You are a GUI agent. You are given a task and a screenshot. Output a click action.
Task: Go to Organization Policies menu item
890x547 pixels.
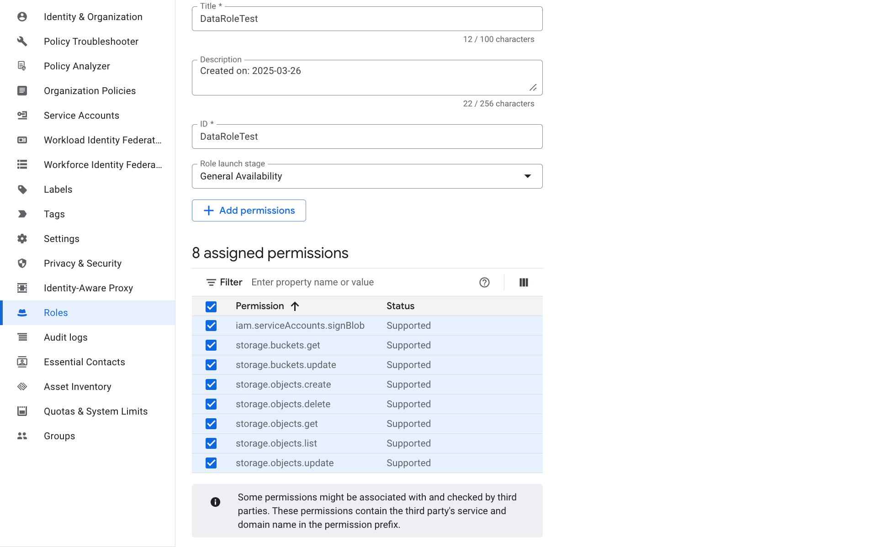(90, 91)
